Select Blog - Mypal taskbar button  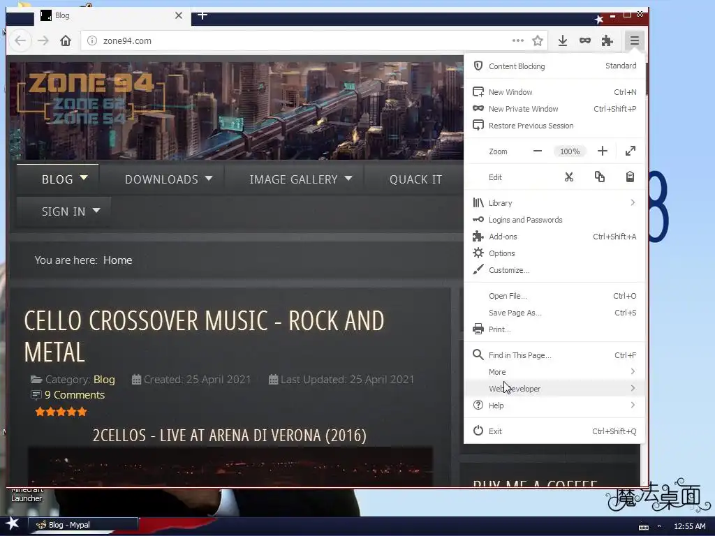tap(83, 525)
